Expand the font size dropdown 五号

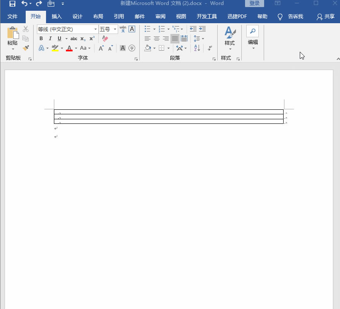pos(115,29)
